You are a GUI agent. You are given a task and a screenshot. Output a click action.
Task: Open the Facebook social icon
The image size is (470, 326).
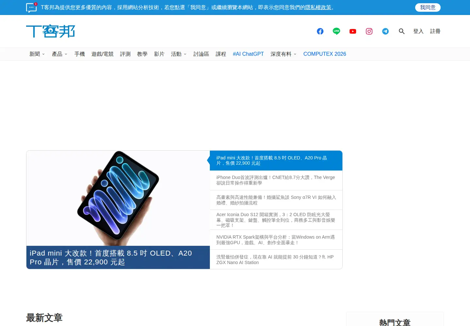pyautogui.click(x=320, y=31)
